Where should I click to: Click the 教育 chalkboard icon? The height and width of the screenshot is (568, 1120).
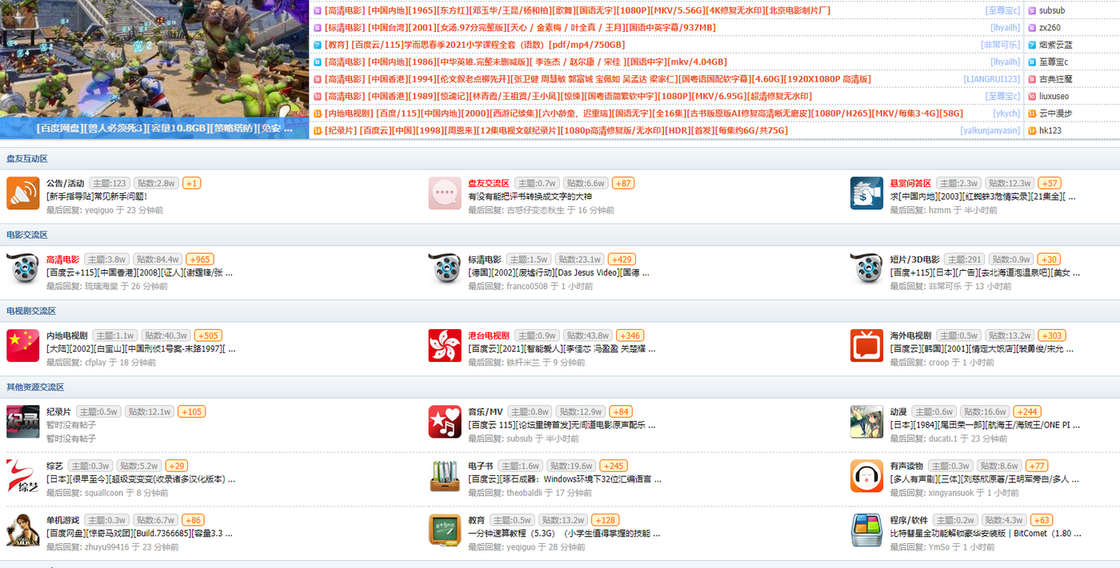click(444, 530)
